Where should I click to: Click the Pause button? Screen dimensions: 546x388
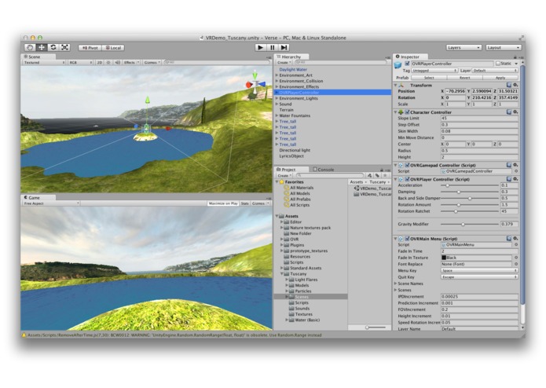point(273,48)
